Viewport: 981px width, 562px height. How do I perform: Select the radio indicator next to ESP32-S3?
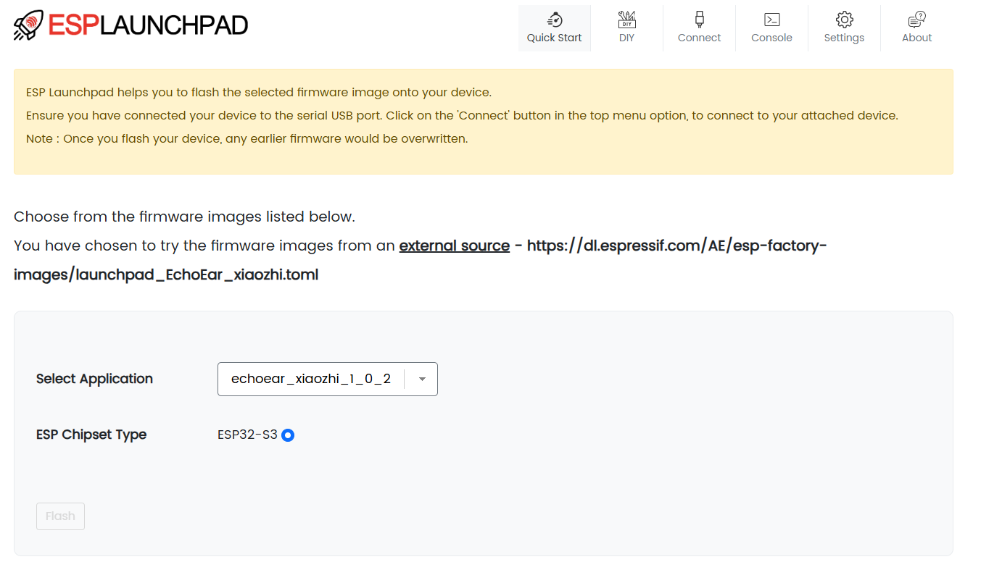coord(288,435)
